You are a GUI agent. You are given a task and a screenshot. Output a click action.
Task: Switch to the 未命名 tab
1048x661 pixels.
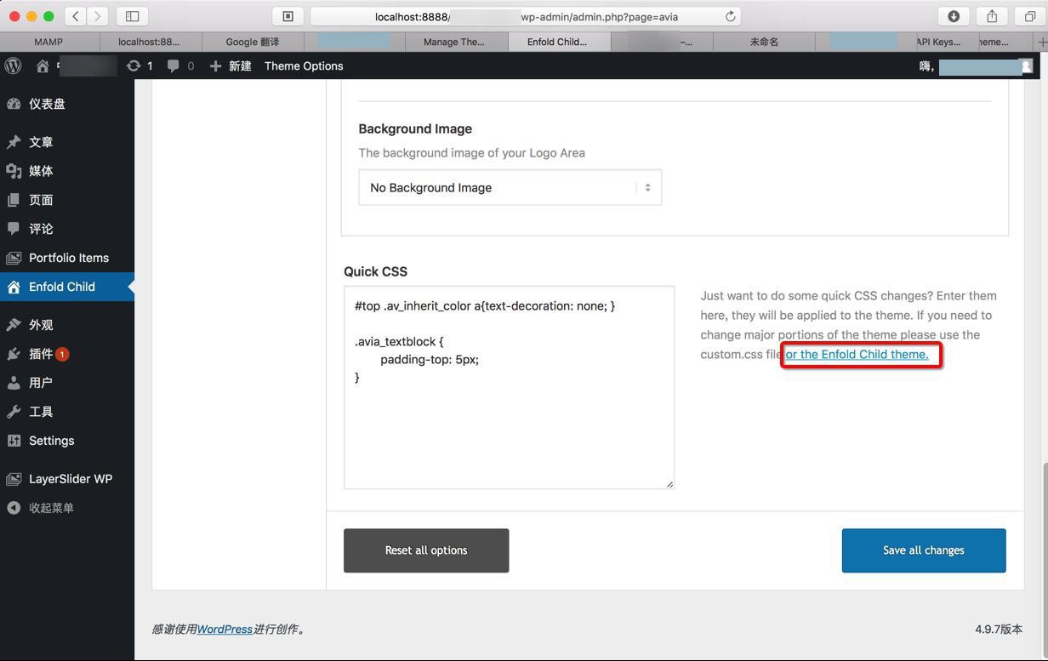click(x=764, y=42)
